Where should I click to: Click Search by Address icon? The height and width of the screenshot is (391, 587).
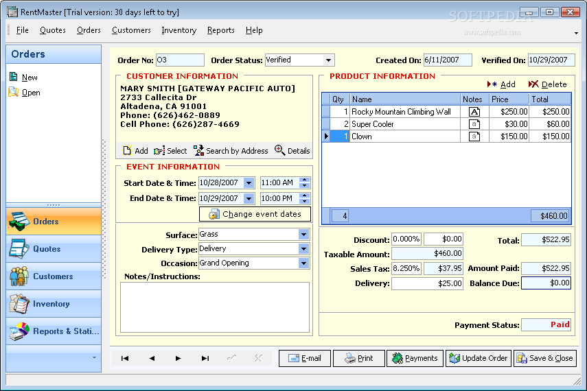(198, 150)
